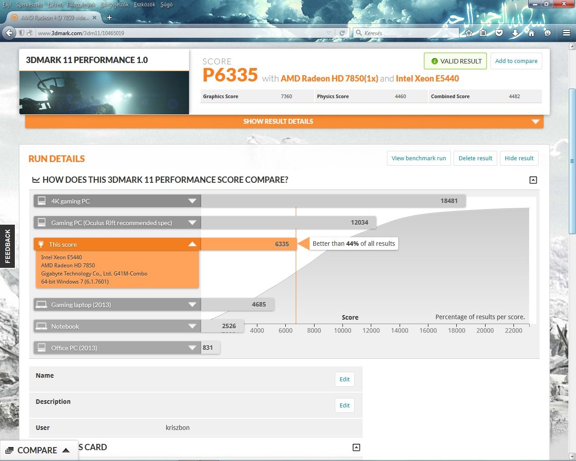The image size is (576, 461).
Task: Open the Előzmények menu
Action: pyautogui.click(x=81, y=5)
